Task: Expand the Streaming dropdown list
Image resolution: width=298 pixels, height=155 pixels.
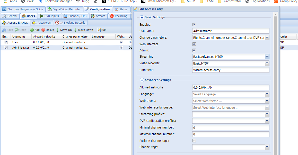Action: [267, 57]
